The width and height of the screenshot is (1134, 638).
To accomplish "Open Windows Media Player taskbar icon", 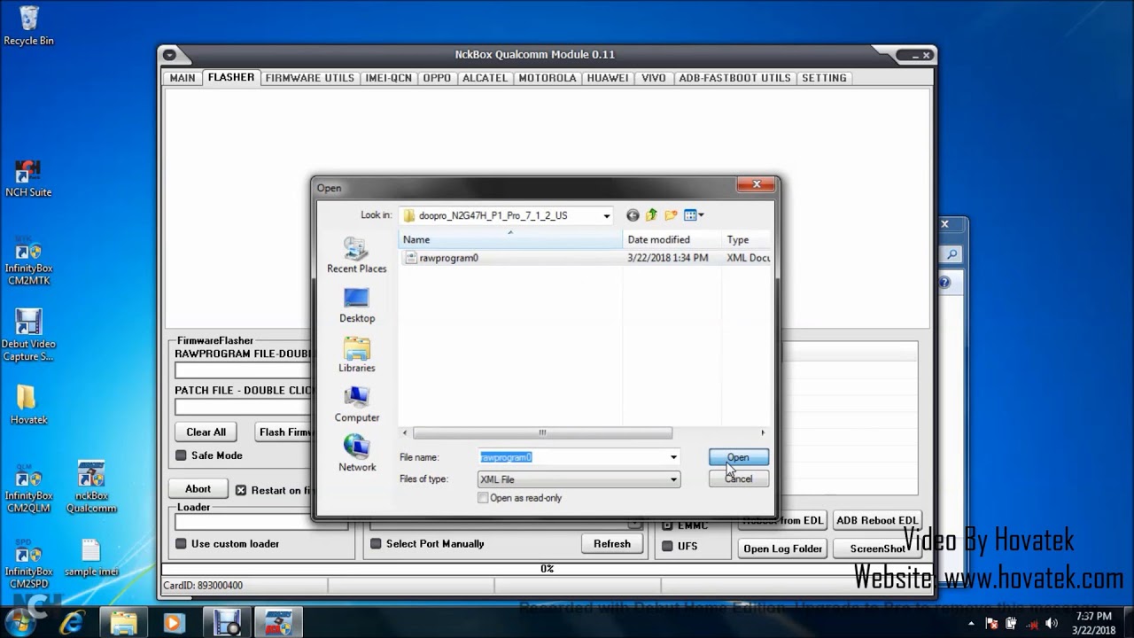I will [174, 622].
